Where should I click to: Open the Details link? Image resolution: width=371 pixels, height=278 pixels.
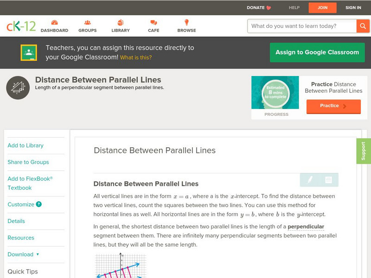(x=16, y=221)
